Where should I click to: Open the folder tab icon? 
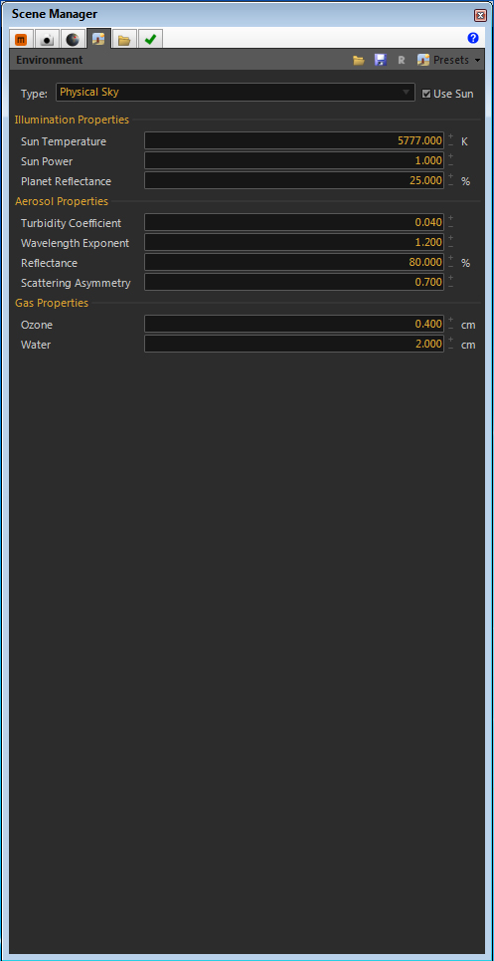(x=124, y=39)
